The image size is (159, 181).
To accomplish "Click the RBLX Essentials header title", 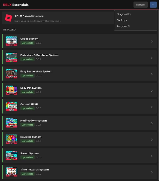I will [16, 5].
